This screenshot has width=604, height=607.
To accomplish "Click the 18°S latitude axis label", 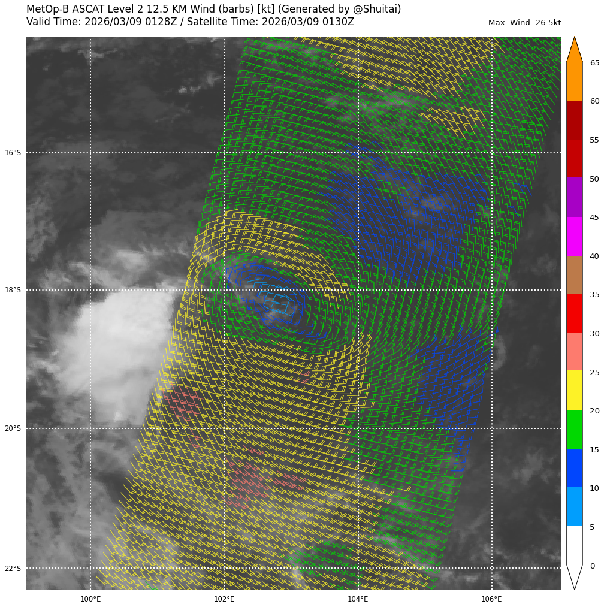I will (13, 290).
